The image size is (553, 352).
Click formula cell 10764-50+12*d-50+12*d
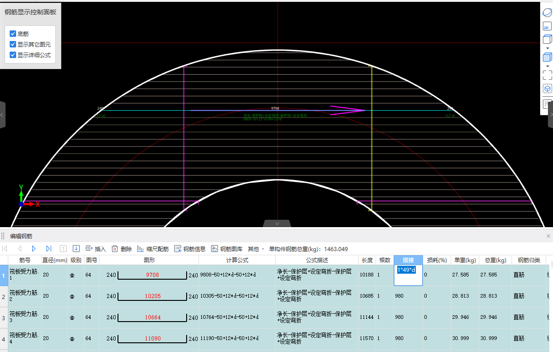click(237, 317)
